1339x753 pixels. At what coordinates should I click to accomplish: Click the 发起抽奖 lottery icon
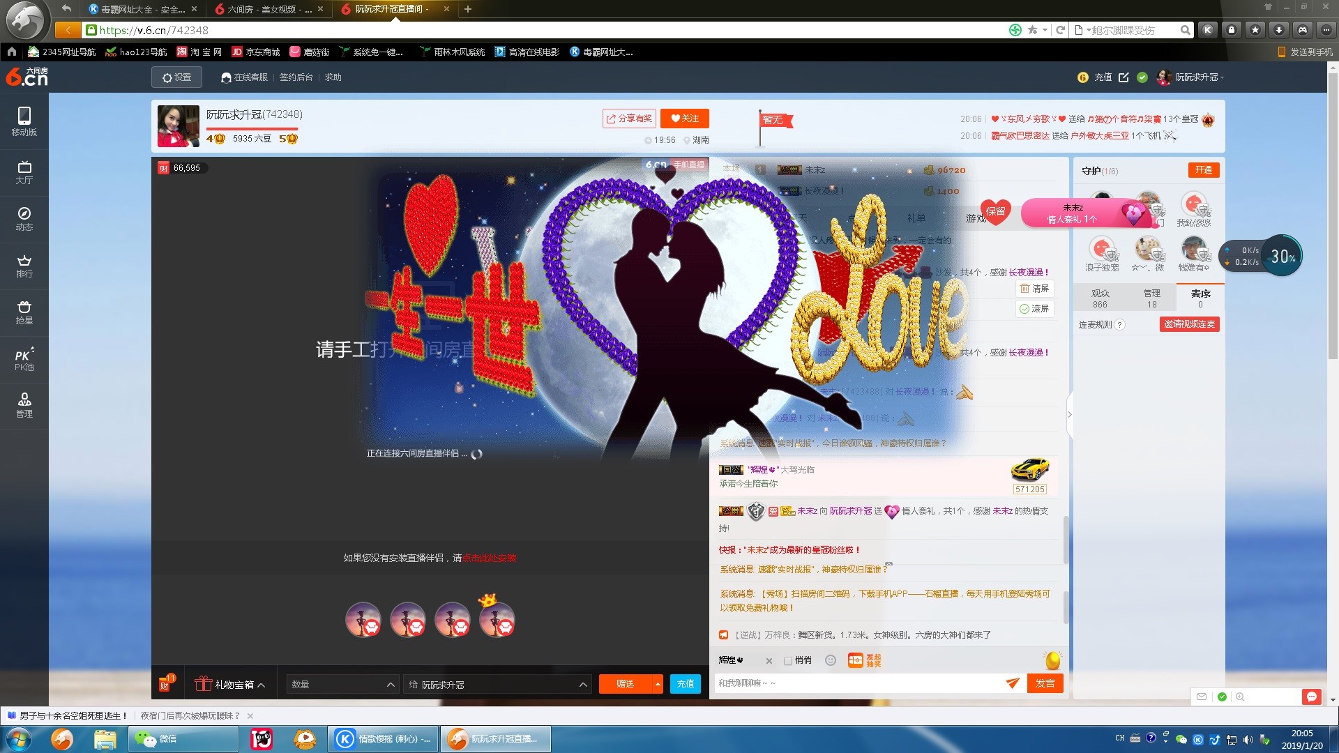point(864,660)
